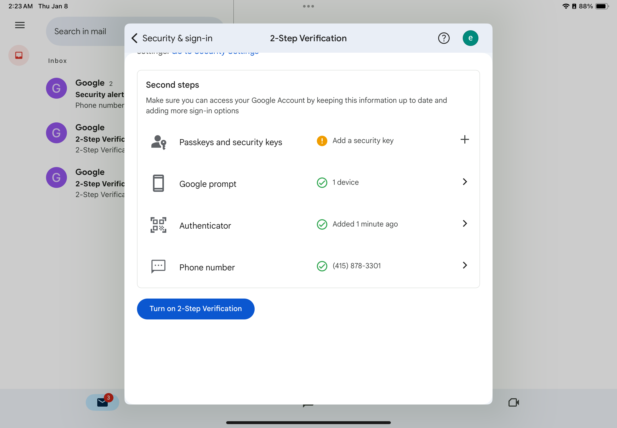617x428 pixels.
Task: Expand the Authenticator chevron
Action: click(x=465, y=223)
